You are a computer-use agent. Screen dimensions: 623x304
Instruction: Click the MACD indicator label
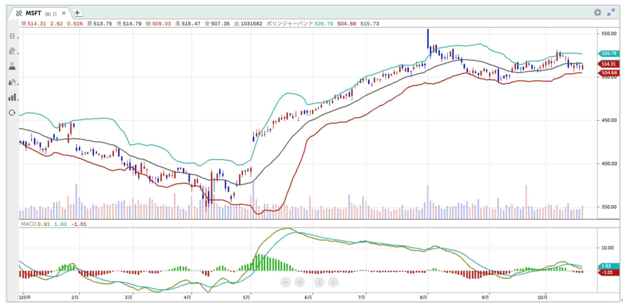click(x=28, y=224)
